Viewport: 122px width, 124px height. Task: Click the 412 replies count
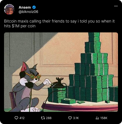point(22,118)
